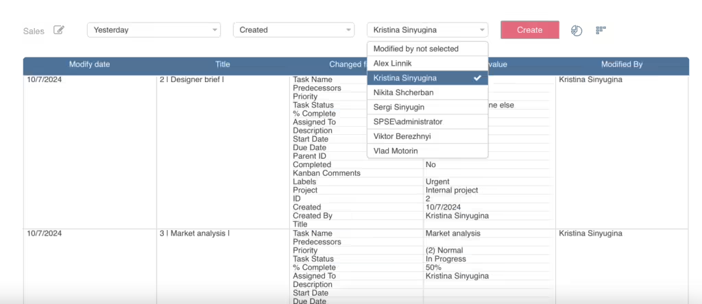Click Created By value 'Kristina Sinyugina'
Viewport: 702px width, 304px height.
tap(457, 216)
